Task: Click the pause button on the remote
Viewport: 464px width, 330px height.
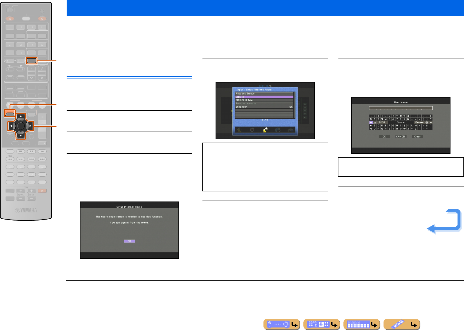Action: (31, 151)
